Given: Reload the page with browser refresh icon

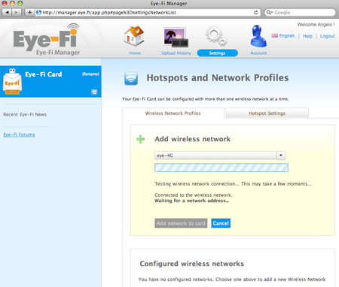Looking at the screenshot, I should click(x=255, y=12).
